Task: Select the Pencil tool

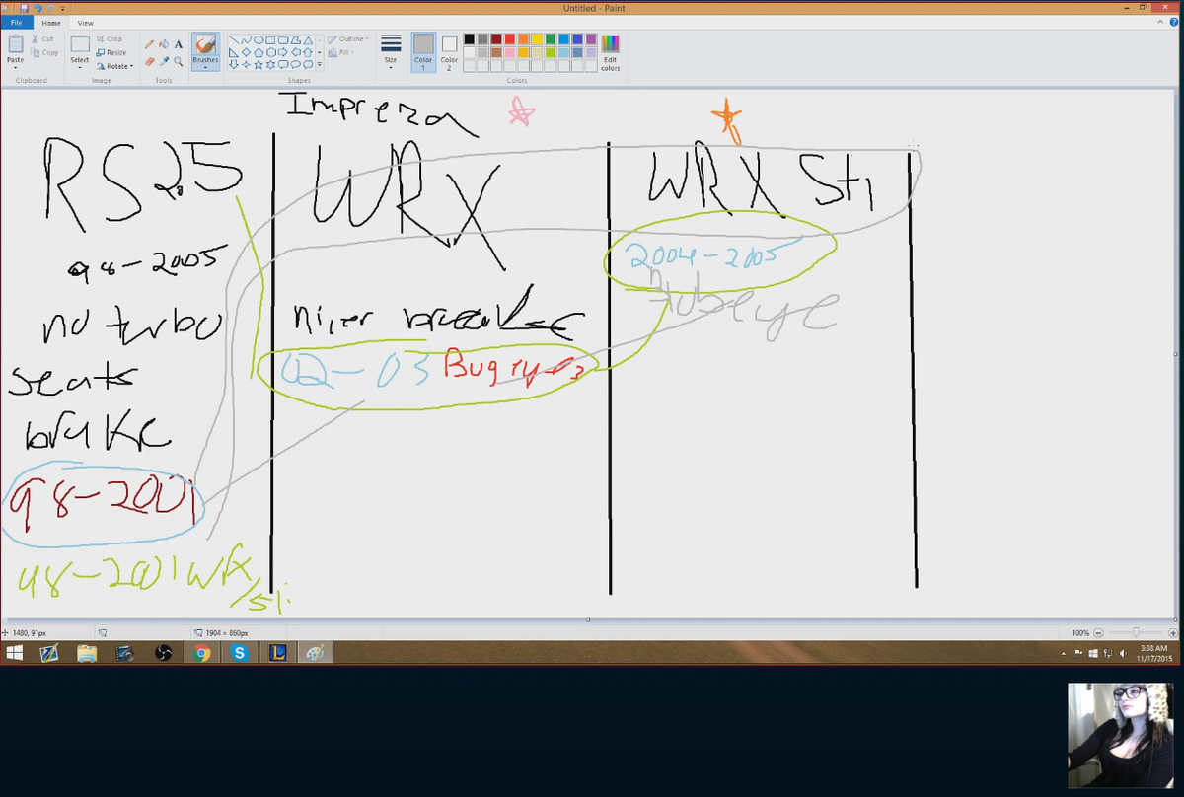Action: (x=150, y=44)
